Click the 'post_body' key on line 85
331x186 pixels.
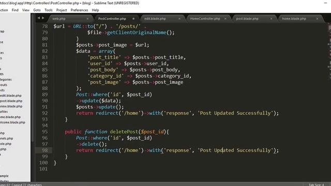[103, 70]
